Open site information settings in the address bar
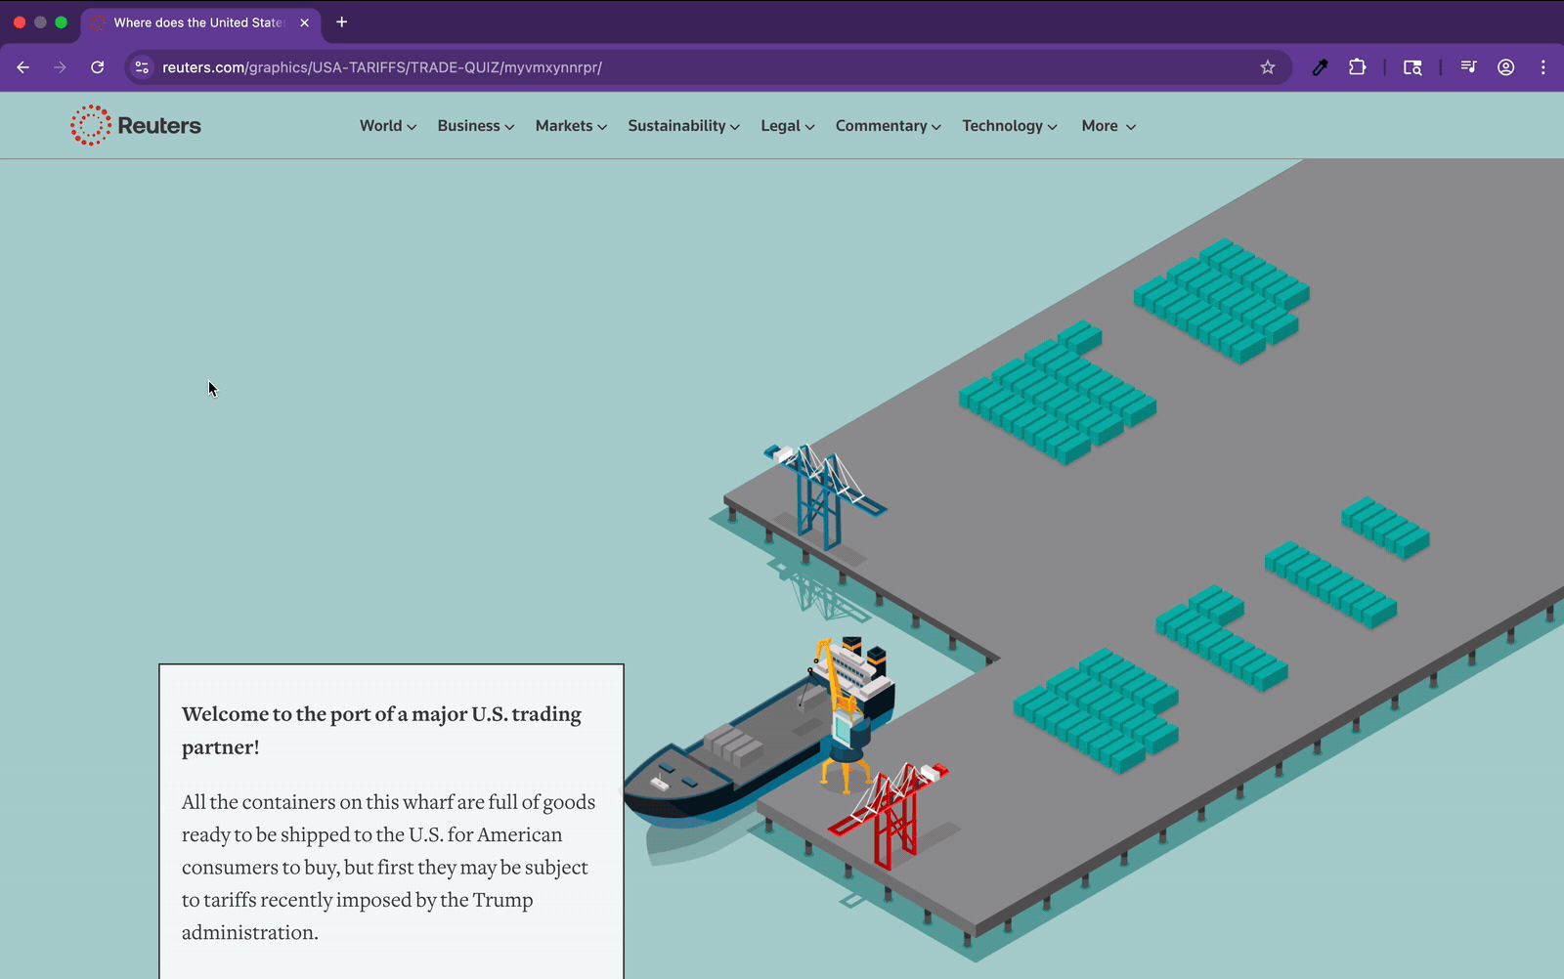Image resolution: width=1564 pixels, height=979 pixels. (x=142, y=67)
